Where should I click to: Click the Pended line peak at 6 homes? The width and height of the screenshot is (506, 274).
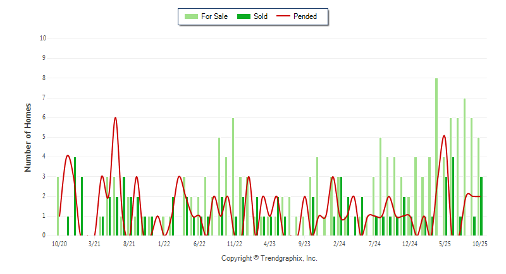coord(115,118)
